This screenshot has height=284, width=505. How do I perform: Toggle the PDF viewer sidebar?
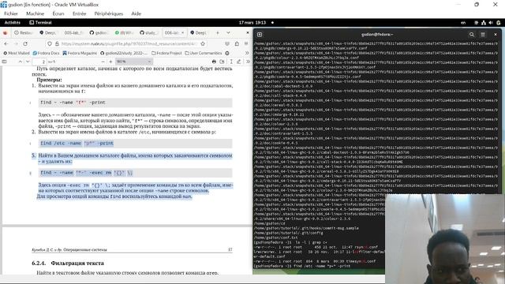pyautogui.click(x=4, y=62)
